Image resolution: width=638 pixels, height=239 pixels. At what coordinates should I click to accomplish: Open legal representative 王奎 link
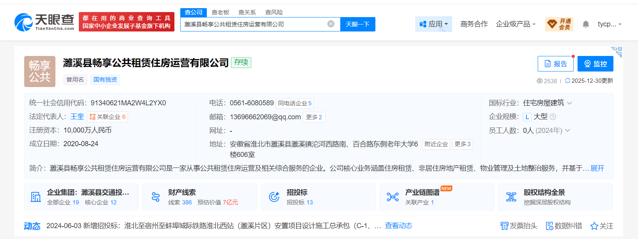[77, 117]
